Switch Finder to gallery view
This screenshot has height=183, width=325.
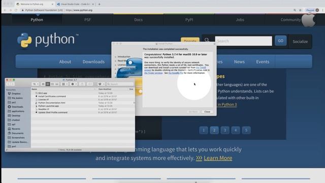pyautogui.click(x=57, y=84)
